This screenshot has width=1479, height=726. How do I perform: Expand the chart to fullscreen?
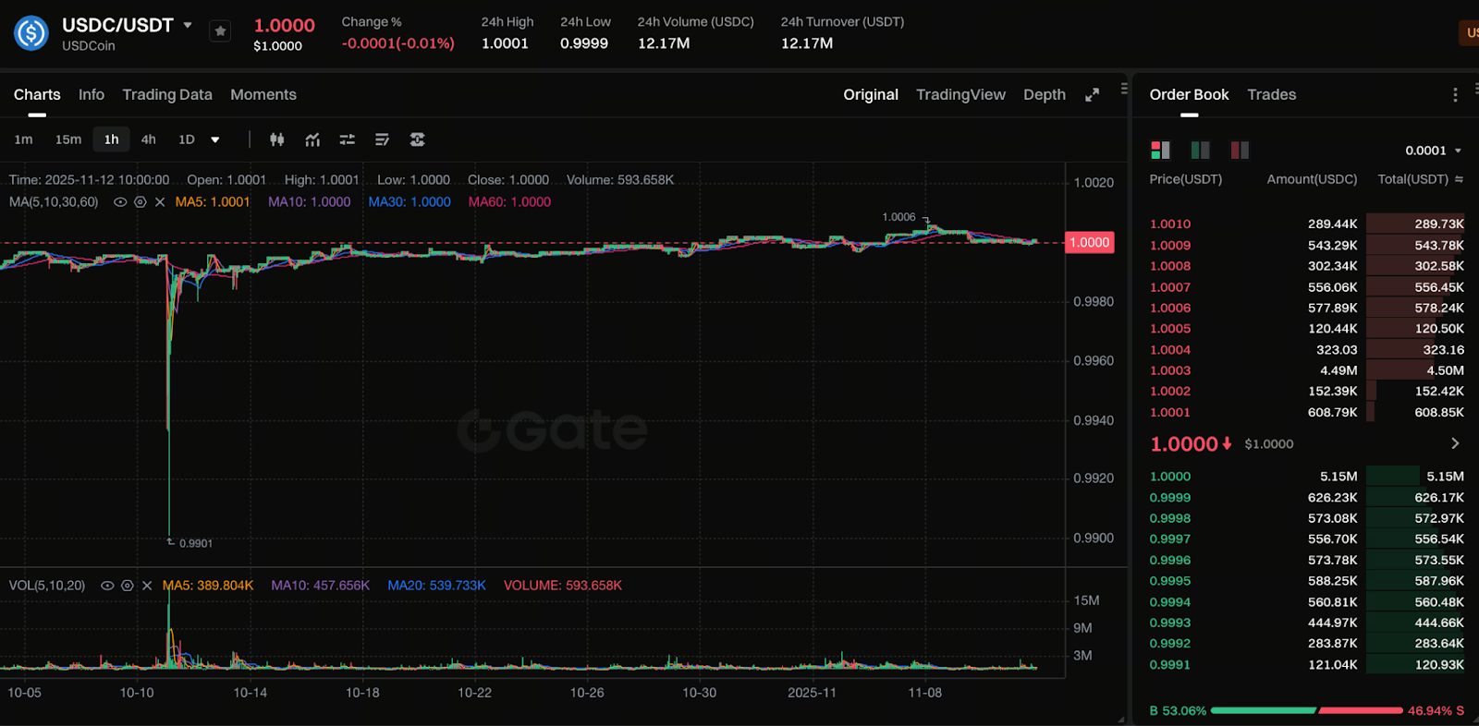pyautogui.click(x=1092, y=95)
